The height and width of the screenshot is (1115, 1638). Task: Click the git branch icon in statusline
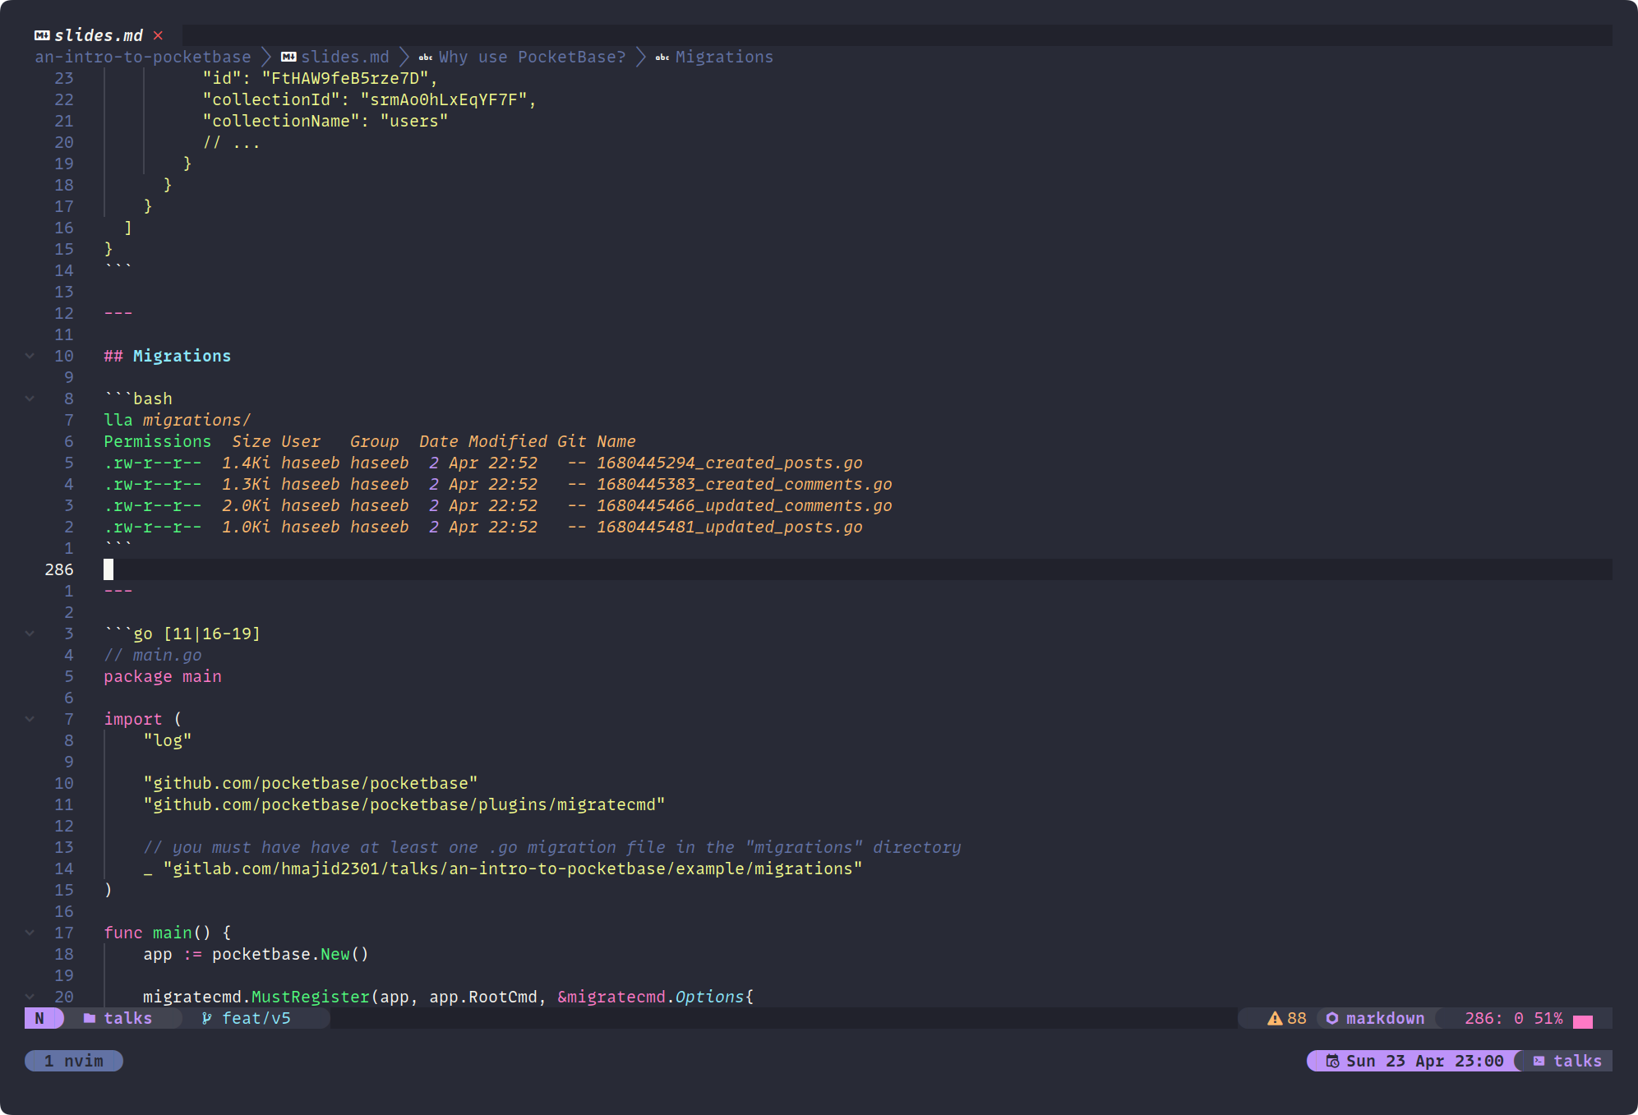(x=207, y=1018)
